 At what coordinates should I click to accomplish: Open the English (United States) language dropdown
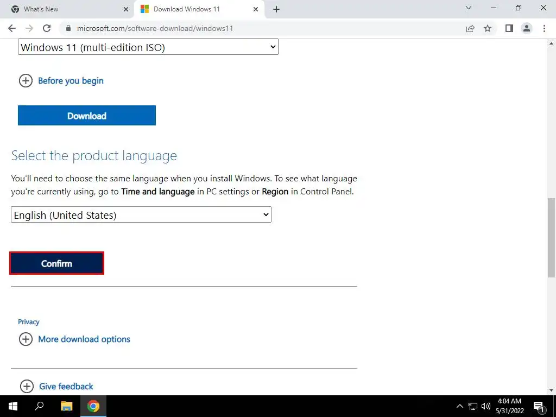[x=141, y=214]
